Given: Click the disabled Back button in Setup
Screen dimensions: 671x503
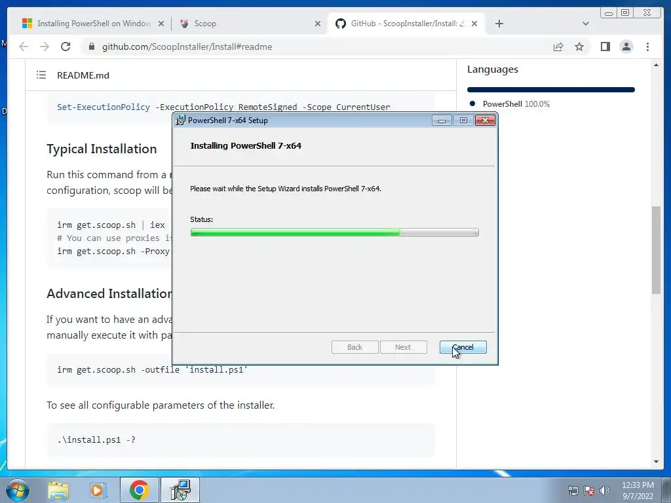Looking at the screenshot, I should click(x=355, y=347).
